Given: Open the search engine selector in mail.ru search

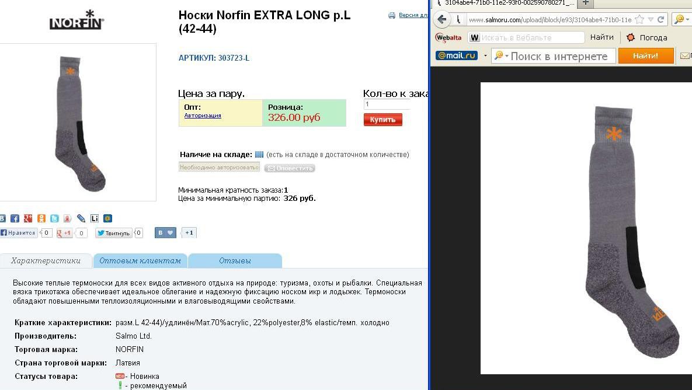Looking at the screenshot, I should point(502,55).
